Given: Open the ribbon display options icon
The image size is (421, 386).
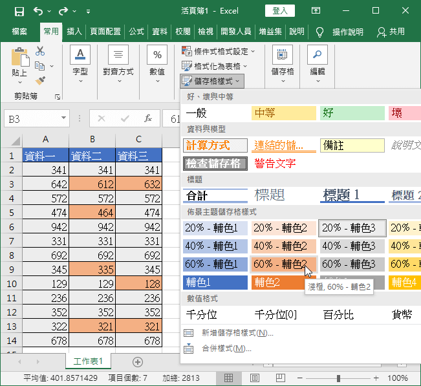Looking at the screenshot, I should pos(316,11).
